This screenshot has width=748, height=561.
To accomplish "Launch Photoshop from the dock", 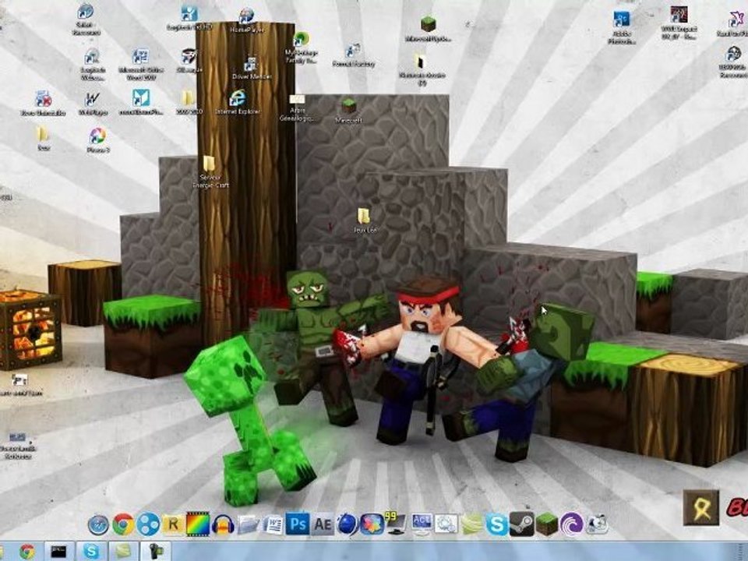I will coord(297,524).
